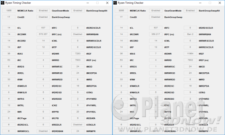225x135 pixels.
Task: Click the tRCDRD label in right window
Action: [x=134, y=41]
